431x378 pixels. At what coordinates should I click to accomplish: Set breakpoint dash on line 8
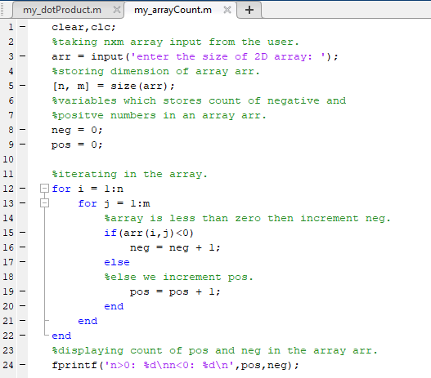click(23, 130)
